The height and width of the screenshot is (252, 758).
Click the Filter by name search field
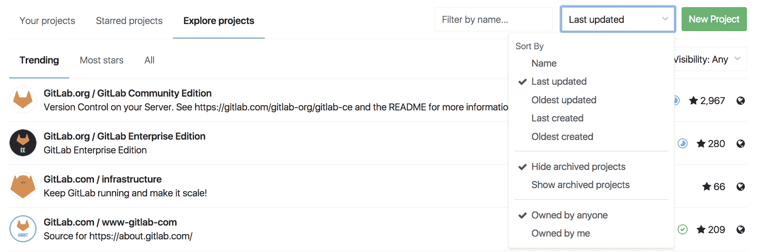click(x=493, y=19)
